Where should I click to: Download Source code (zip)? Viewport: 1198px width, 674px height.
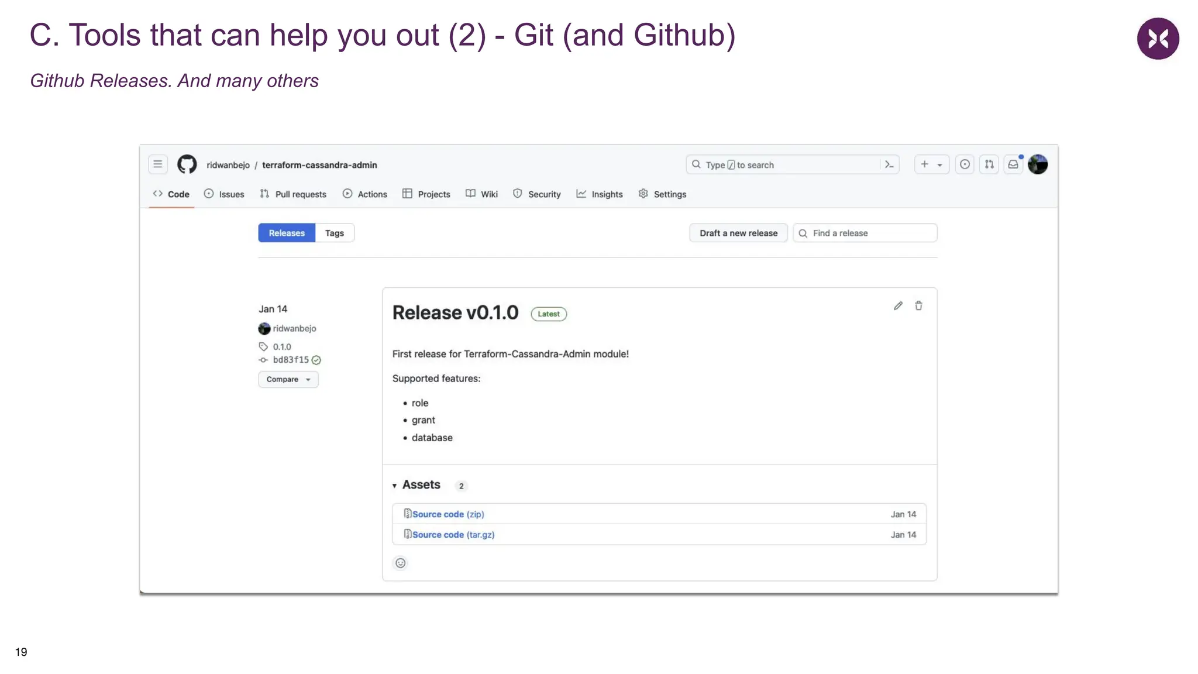tap(448, 514)
